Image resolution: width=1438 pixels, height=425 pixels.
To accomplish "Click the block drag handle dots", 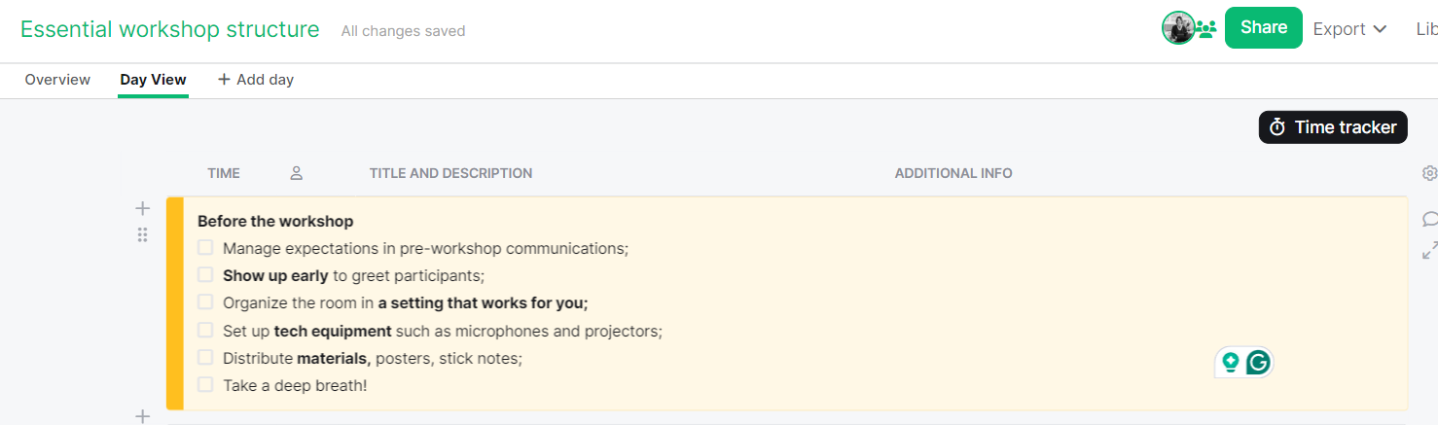I will click(x=142, y=234).
